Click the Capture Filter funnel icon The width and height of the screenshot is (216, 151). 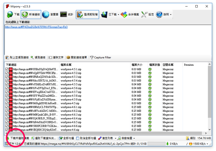coord(92,57)
